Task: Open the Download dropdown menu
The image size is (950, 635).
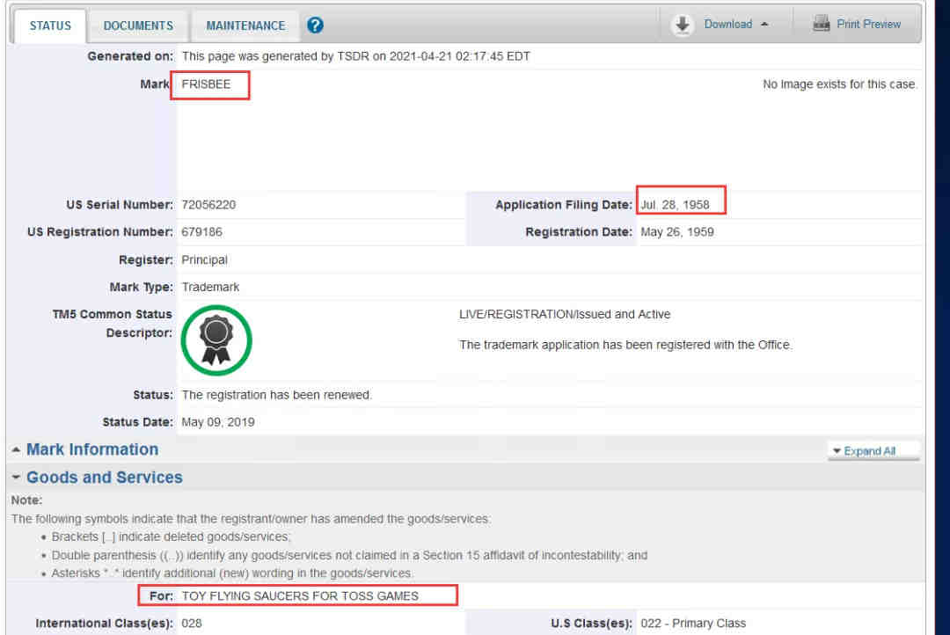Action: pos(735,25)
